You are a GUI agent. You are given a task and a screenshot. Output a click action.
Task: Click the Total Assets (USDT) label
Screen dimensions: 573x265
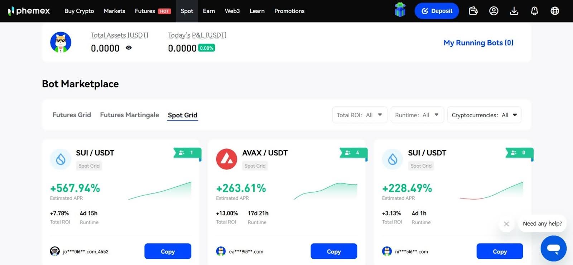pyautogui.click(x=119, y=35)
